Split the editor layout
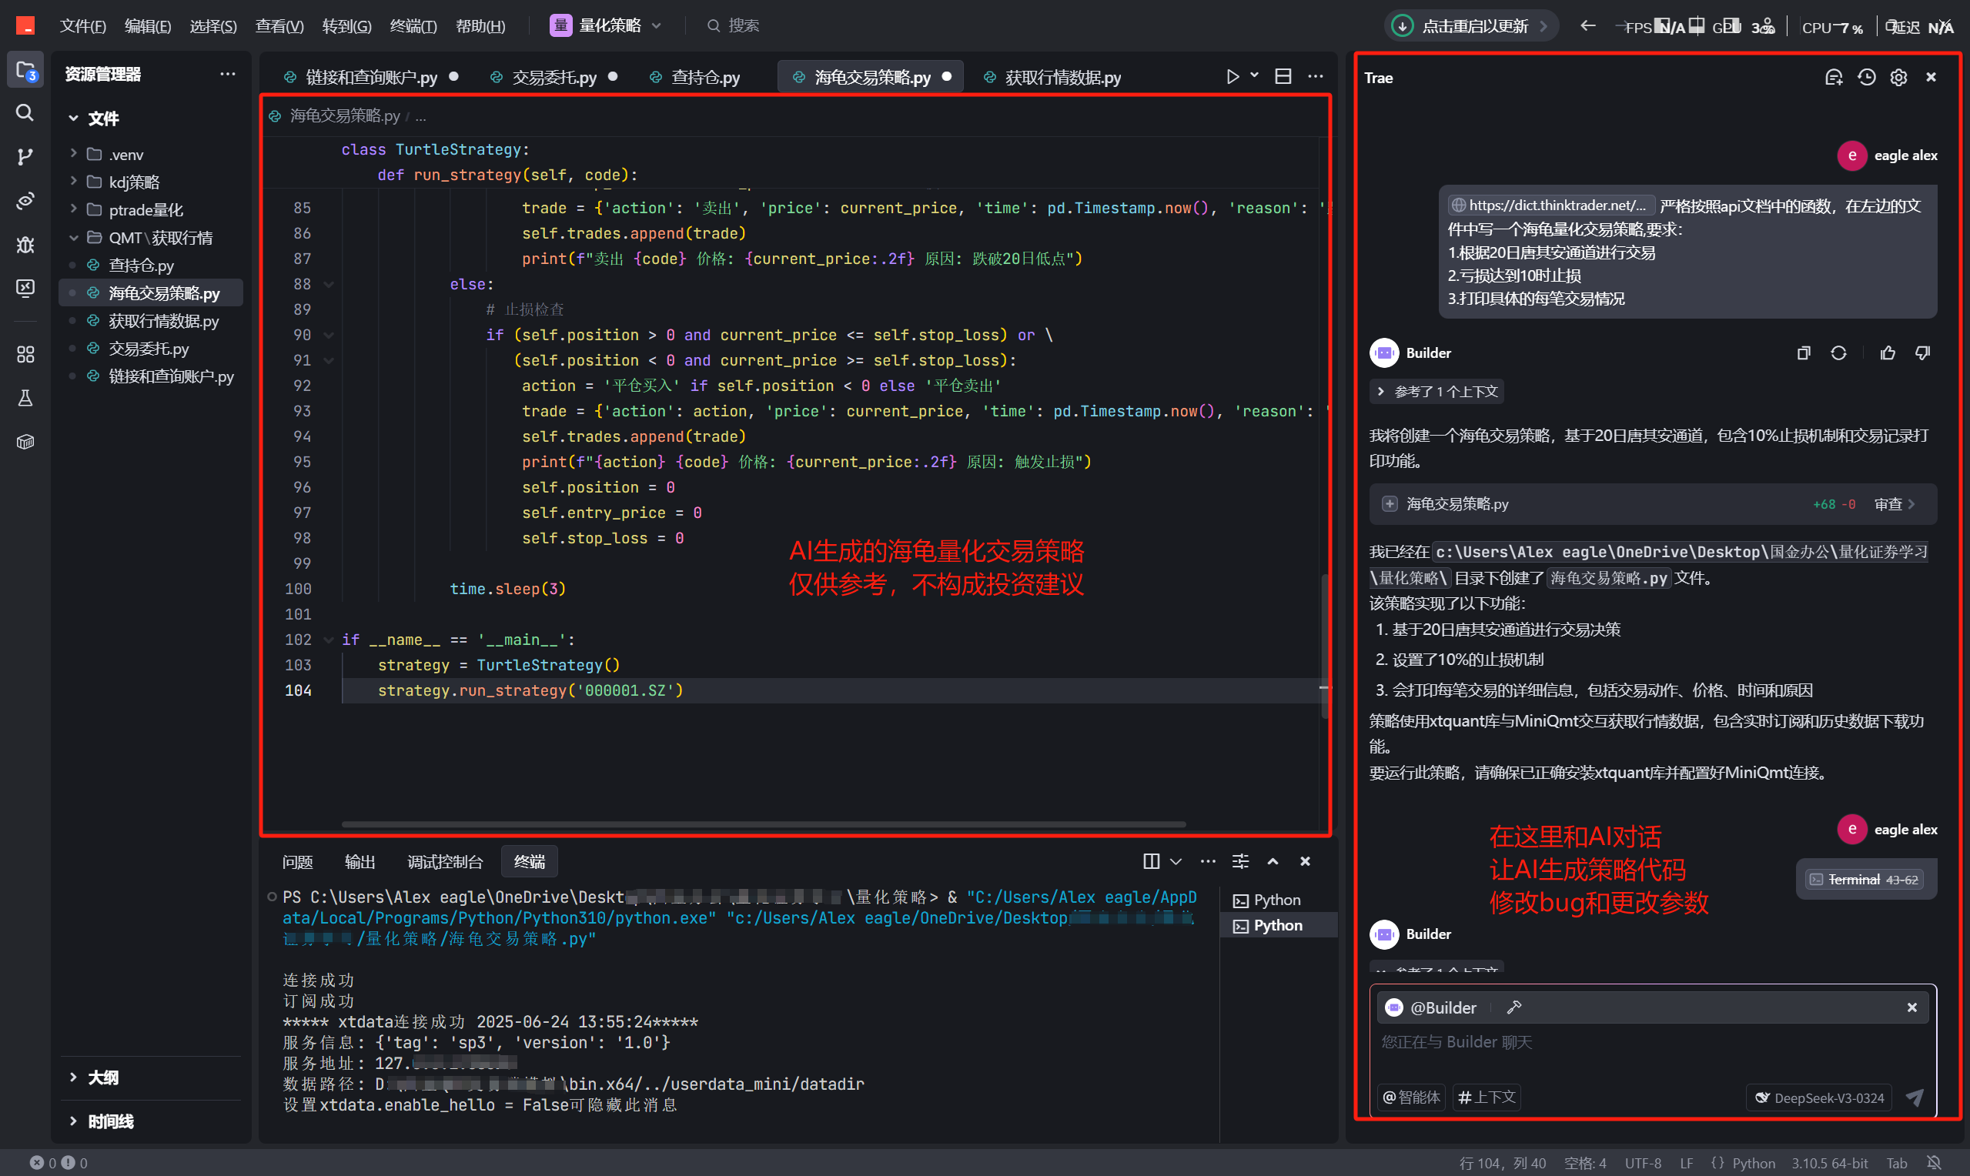 1283,77
